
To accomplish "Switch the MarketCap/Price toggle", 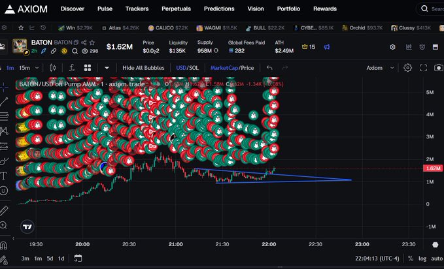I will pyautogui.click(x=232, y=68).
